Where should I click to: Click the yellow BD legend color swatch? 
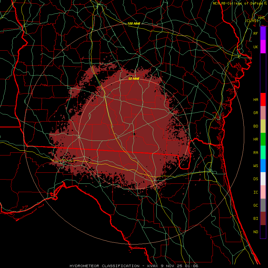[x=263, y=126]
